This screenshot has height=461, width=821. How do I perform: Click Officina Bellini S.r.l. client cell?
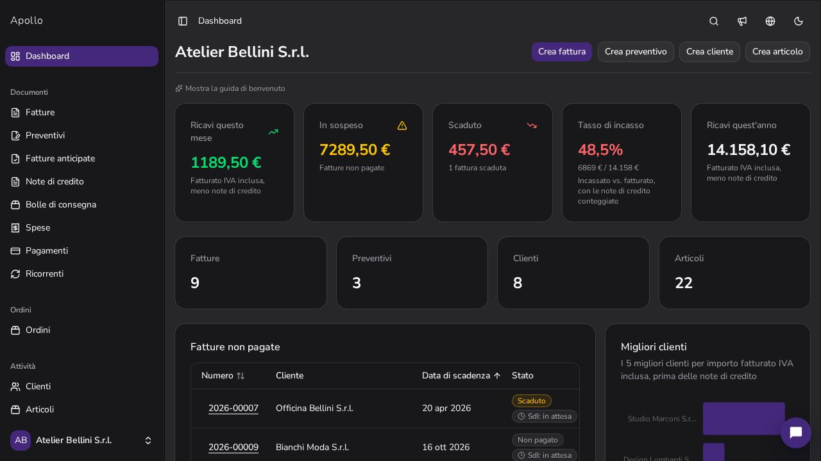point(314,408)
